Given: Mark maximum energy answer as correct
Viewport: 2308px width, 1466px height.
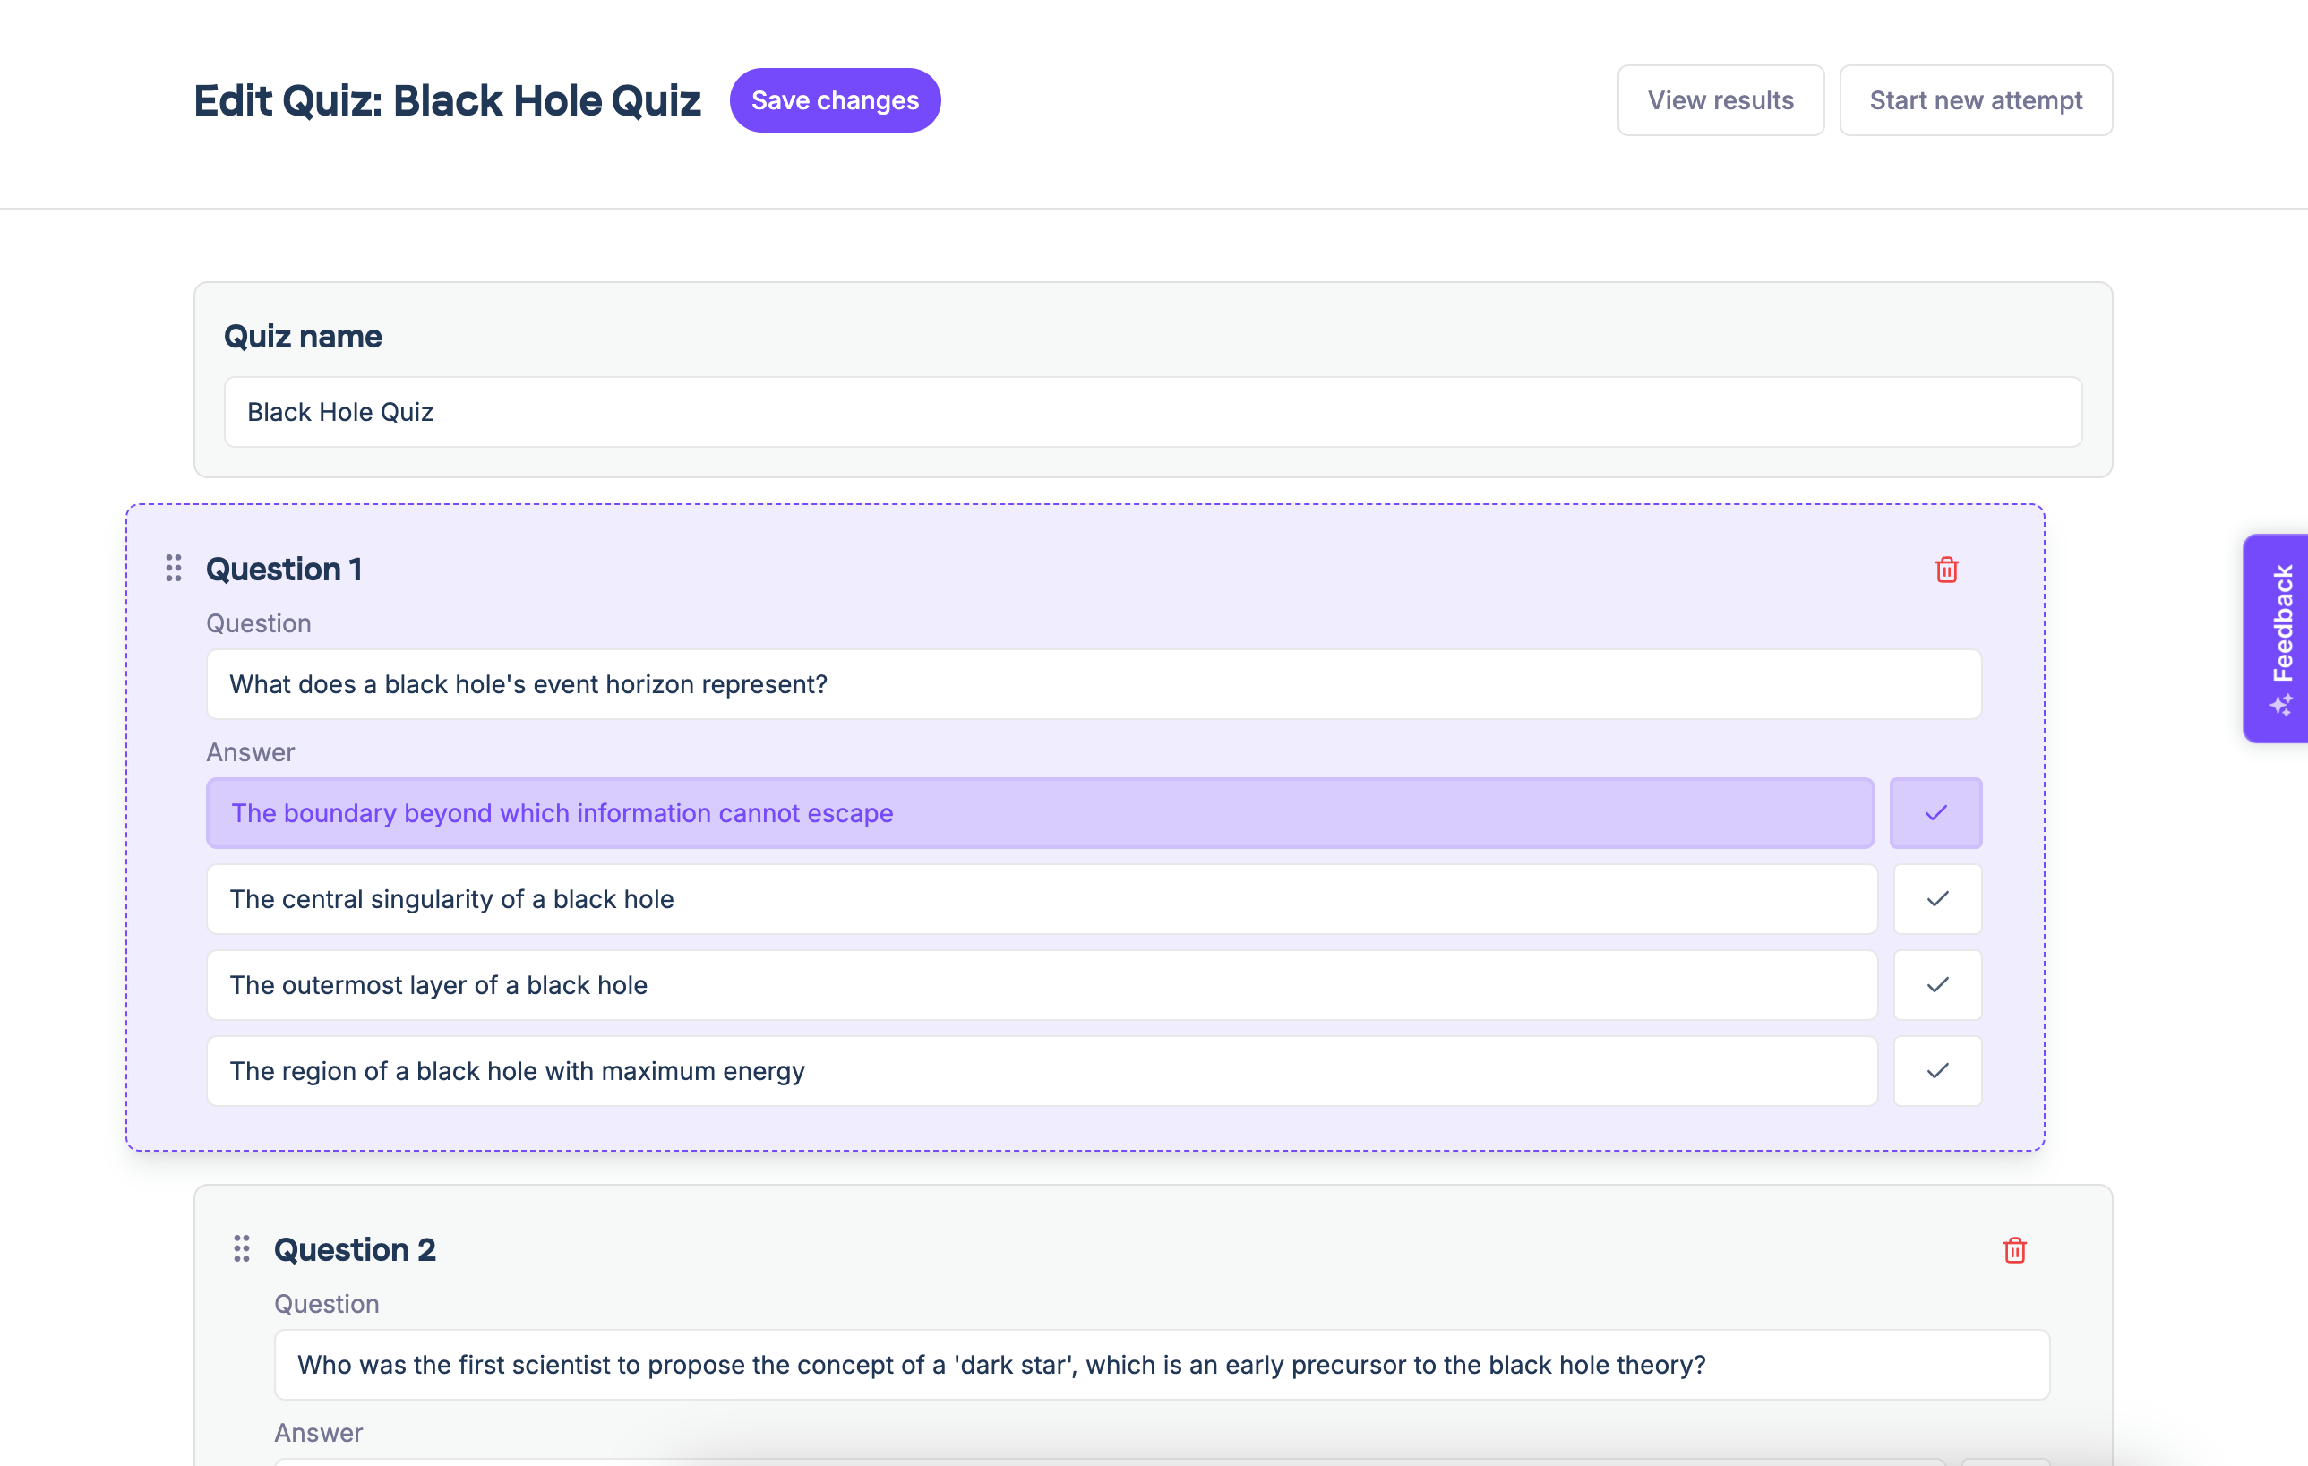Looking at the screenshot, I should click(1937, 1071).
